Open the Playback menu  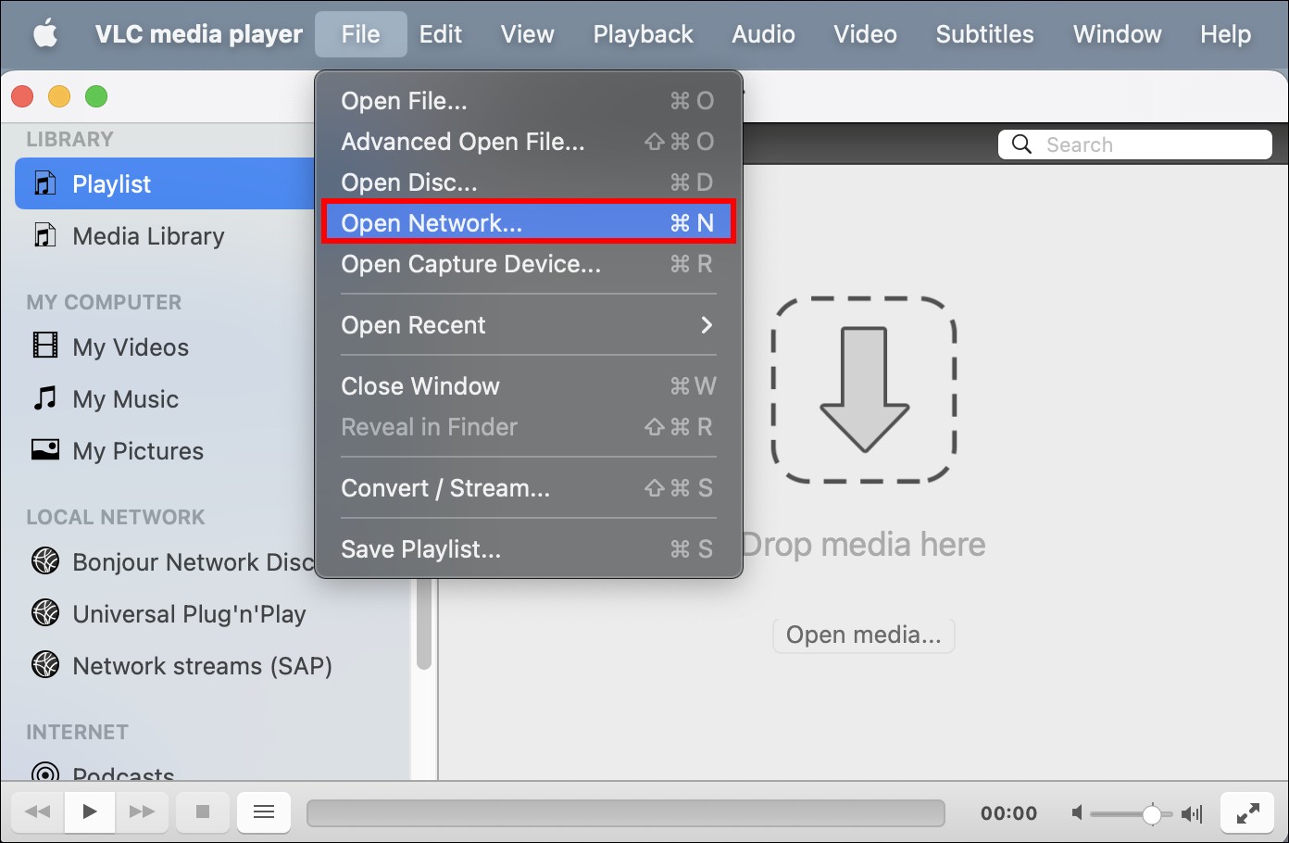click(x=643, y=34)
